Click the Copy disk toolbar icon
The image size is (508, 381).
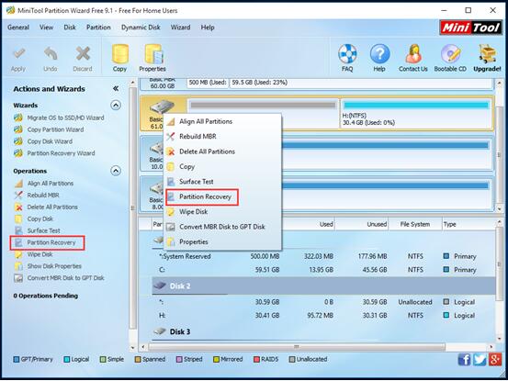point(119,59)
